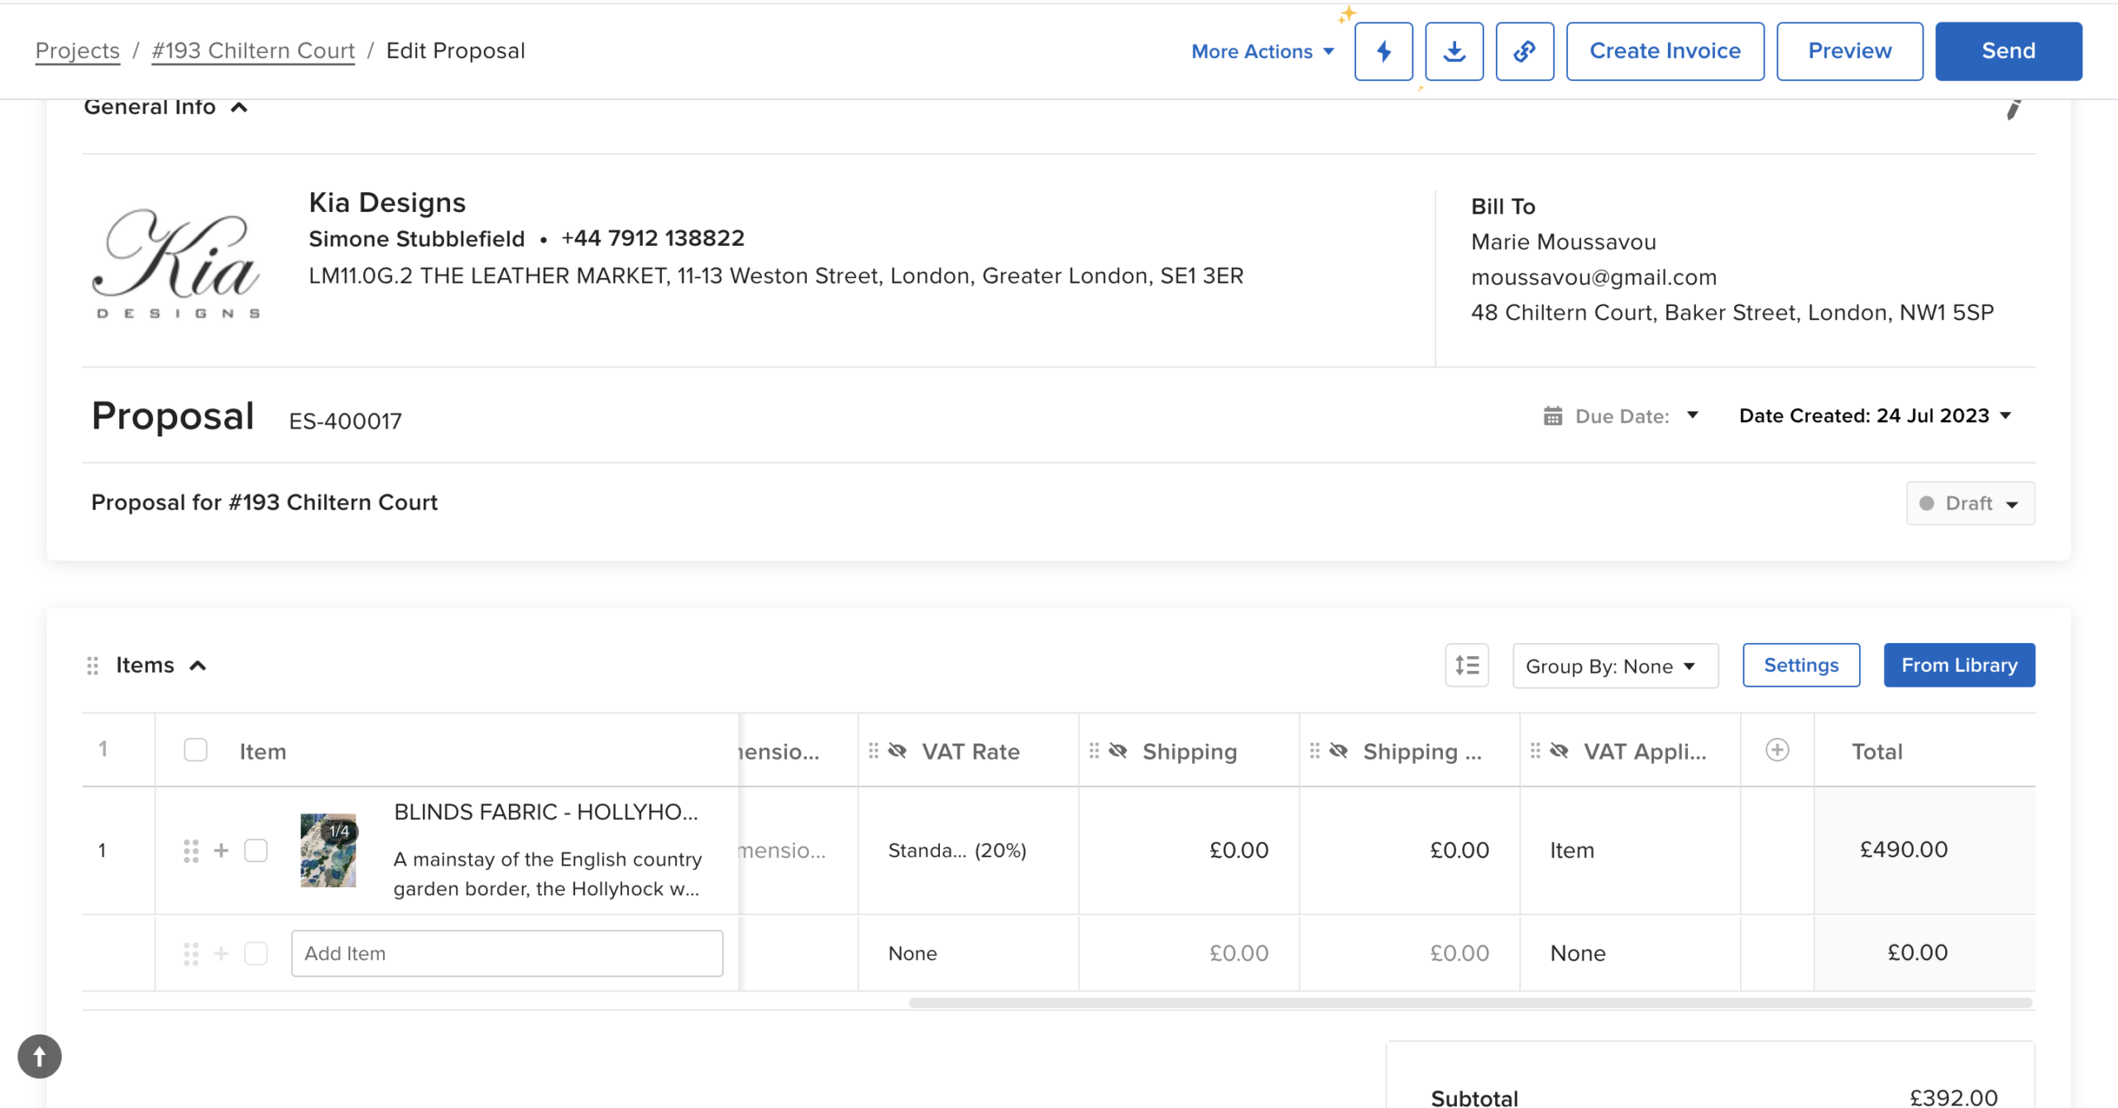Open the Group By: None dropdown

click(x=1614, y=666)
